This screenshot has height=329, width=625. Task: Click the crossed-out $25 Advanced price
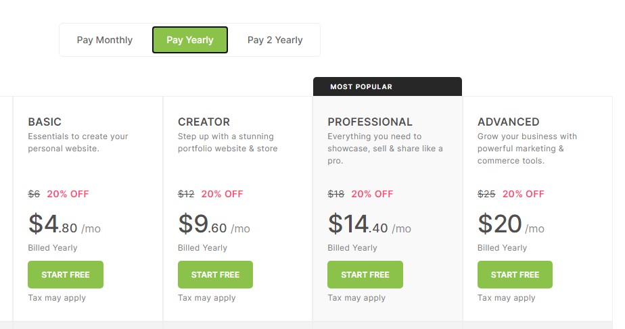(486, 194)
